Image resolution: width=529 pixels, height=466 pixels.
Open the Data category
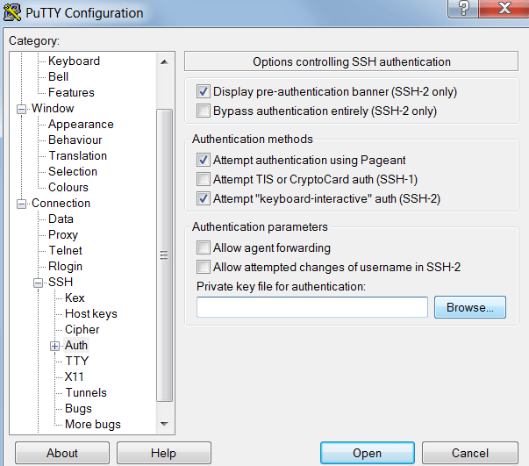coord(61,219)
